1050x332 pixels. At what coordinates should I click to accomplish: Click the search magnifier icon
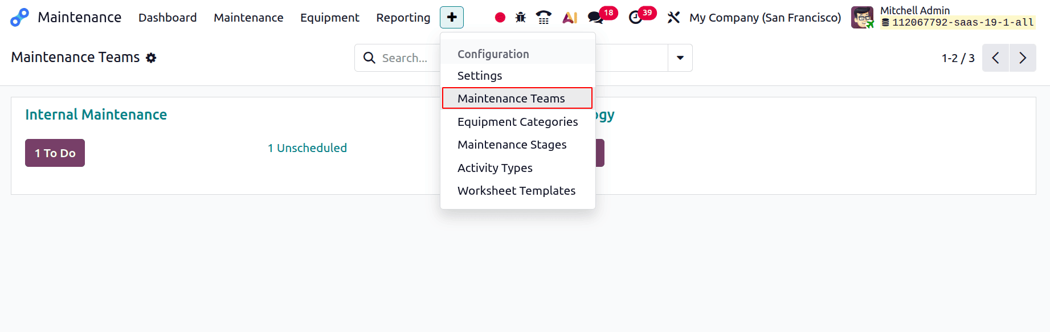(369, 58)
